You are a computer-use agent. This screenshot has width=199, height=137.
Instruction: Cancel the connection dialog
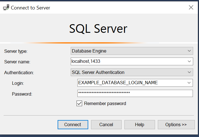(106, 124)
